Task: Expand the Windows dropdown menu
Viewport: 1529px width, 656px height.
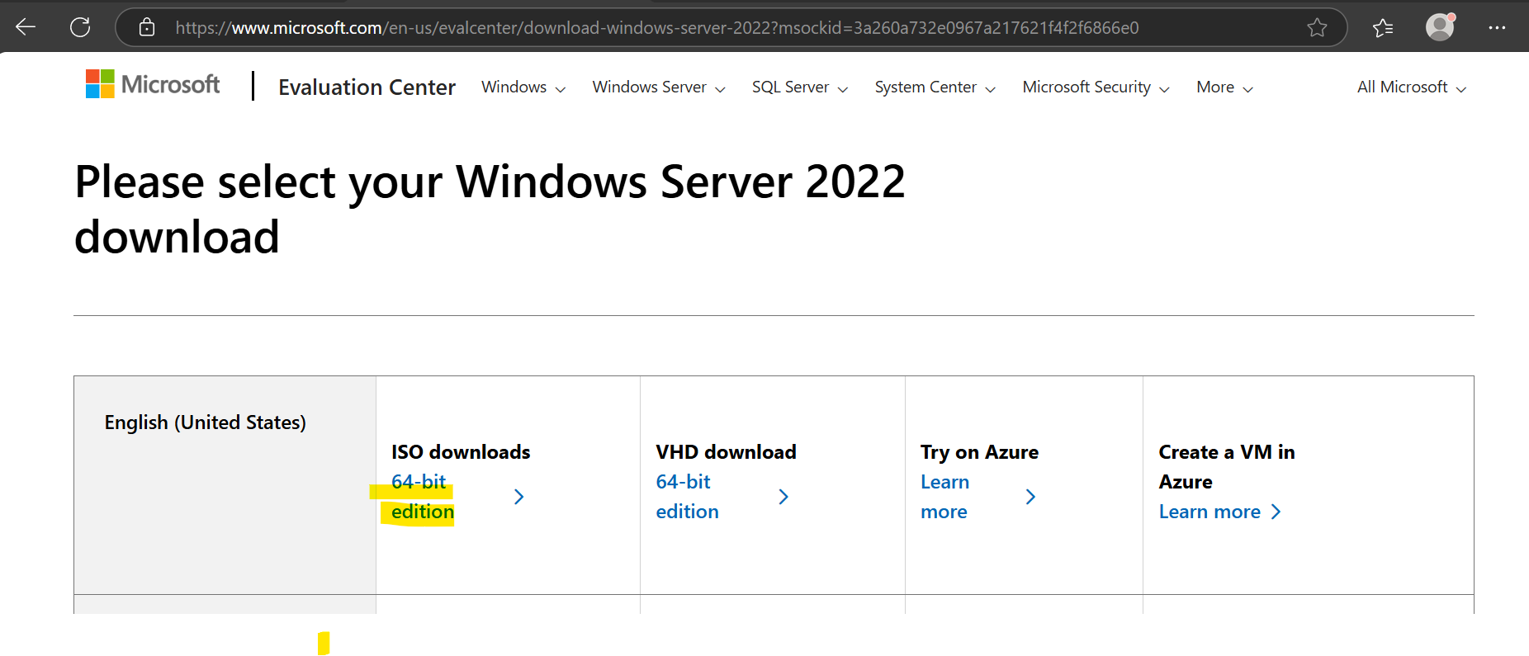Action: tap(523, 87)
